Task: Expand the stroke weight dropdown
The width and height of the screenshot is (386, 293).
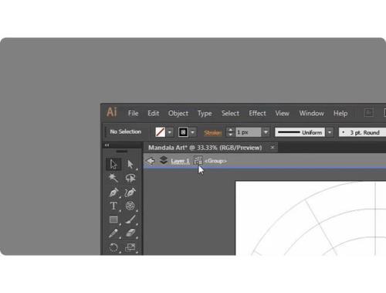Action: 266,132
